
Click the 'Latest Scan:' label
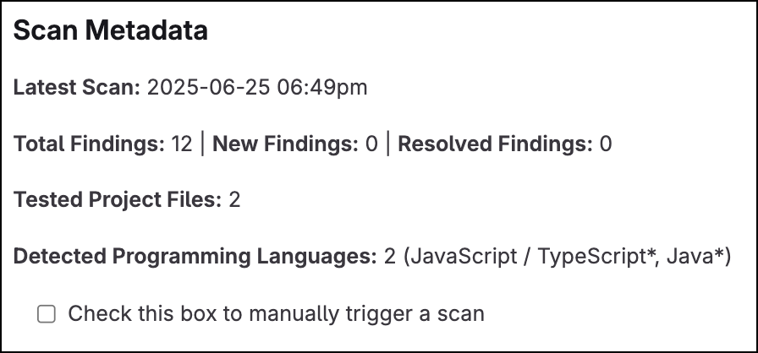pos(77,87)
